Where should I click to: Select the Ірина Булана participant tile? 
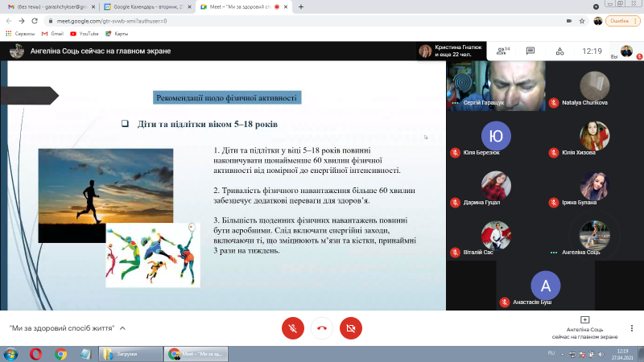595,186
